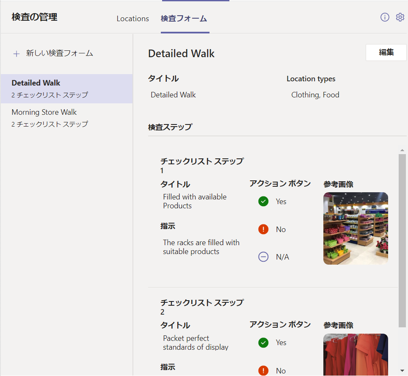
Task: Click the 'Location types' label
Action: coord(311,79)
